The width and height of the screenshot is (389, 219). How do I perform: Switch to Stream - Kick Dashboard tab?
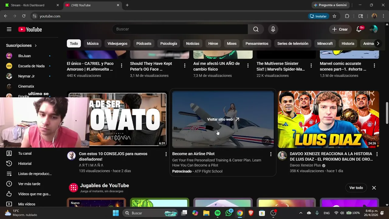pyautogui.click(x=32, y=5)
